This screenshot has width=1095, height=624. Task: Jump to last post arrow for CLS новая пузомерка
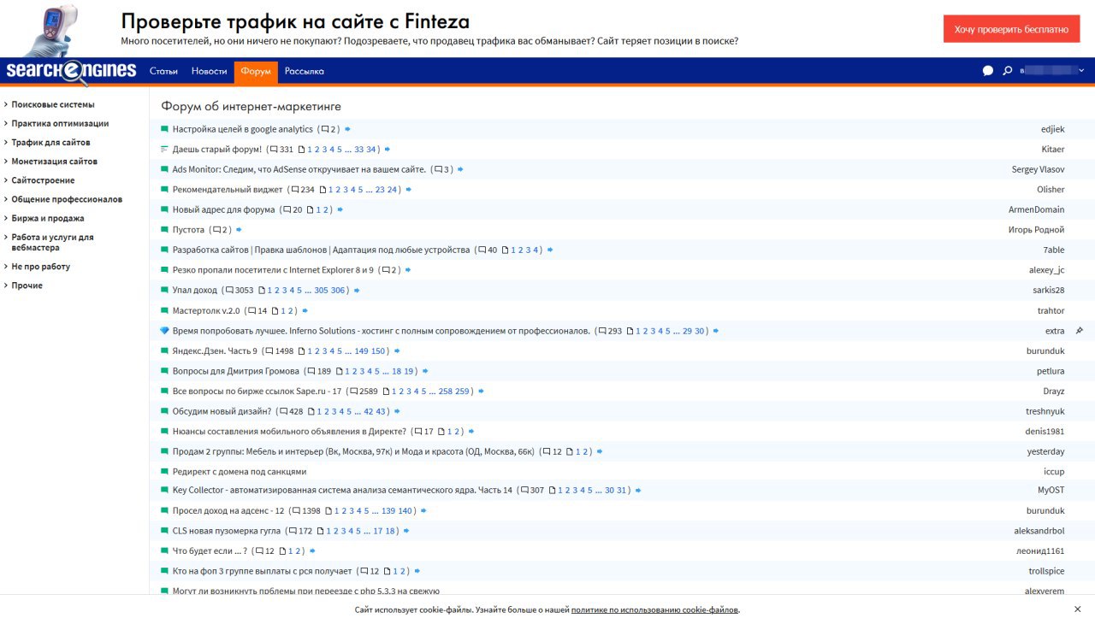(406, 531)
